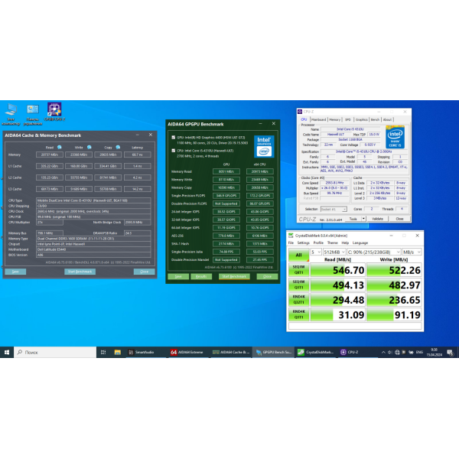Uncheck the CPU Intel Core i5-4310U checkbox
This screenshot has height=459, width=459.
tap(174, 151)
